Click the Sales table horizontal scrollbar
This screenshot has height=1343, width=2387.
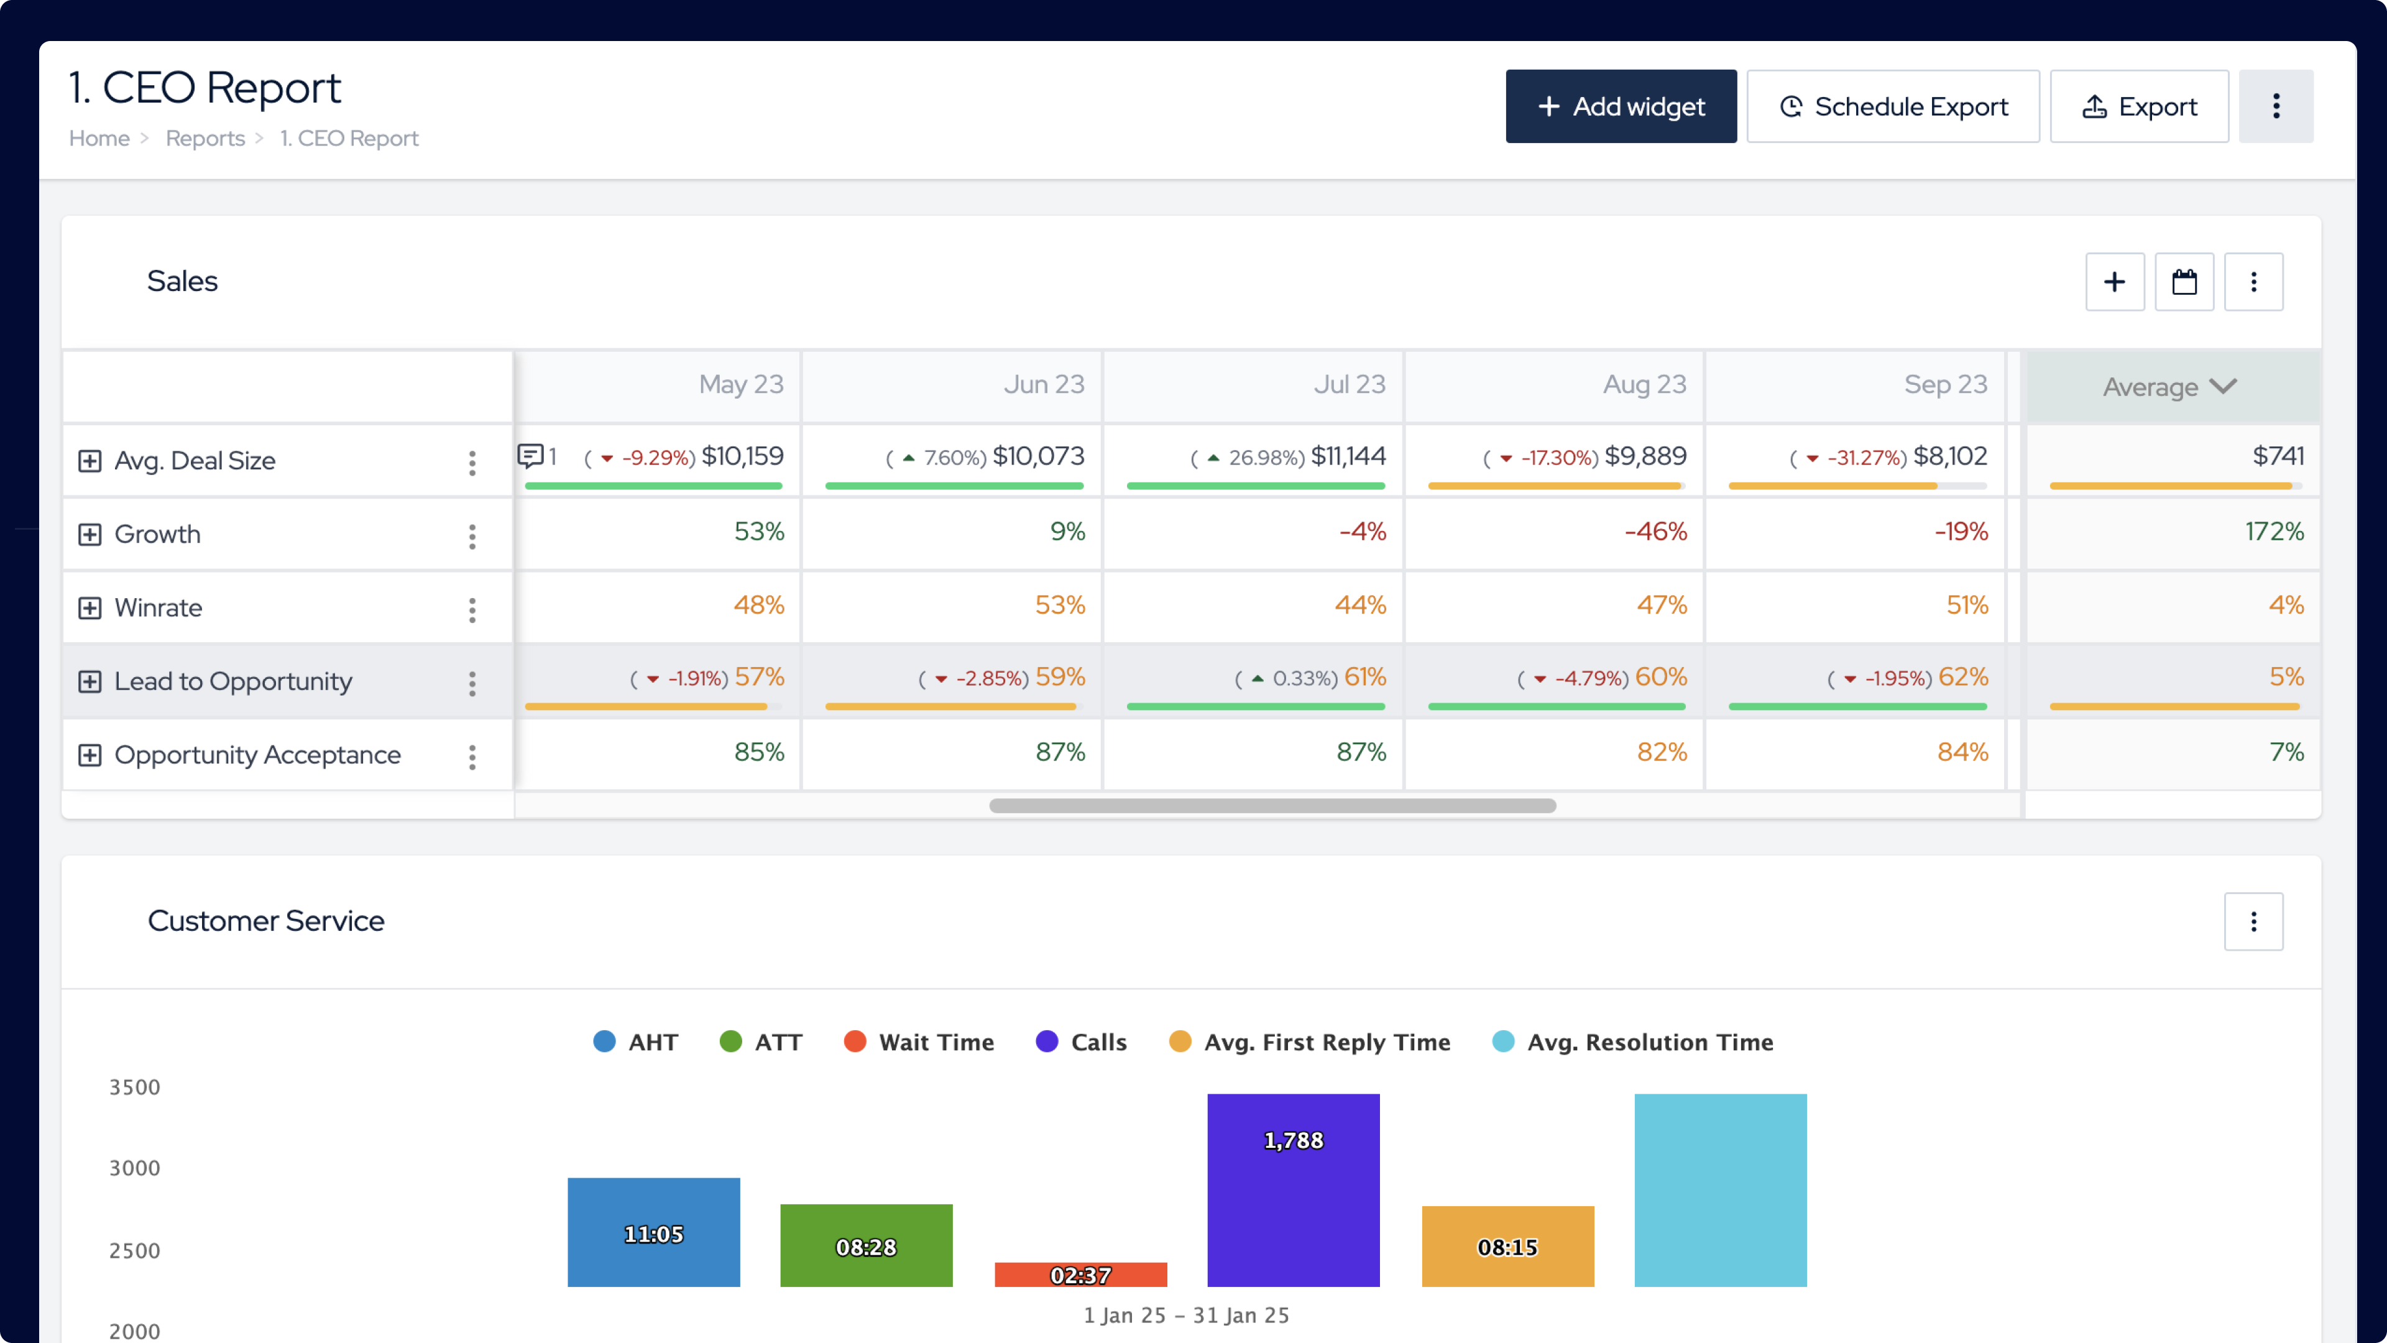pos(1272,805)
